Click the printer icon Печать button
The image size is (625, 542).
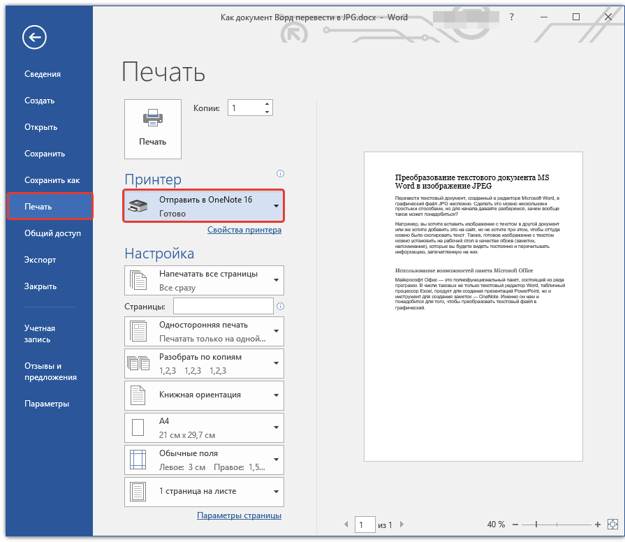pyautogui.click(x=153, y=129)
